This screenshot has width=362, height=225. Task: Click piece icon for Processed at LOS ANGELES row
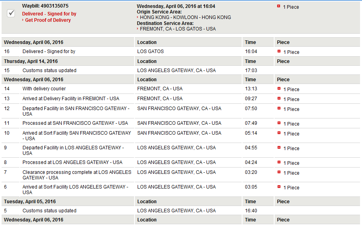click(279, 162)
